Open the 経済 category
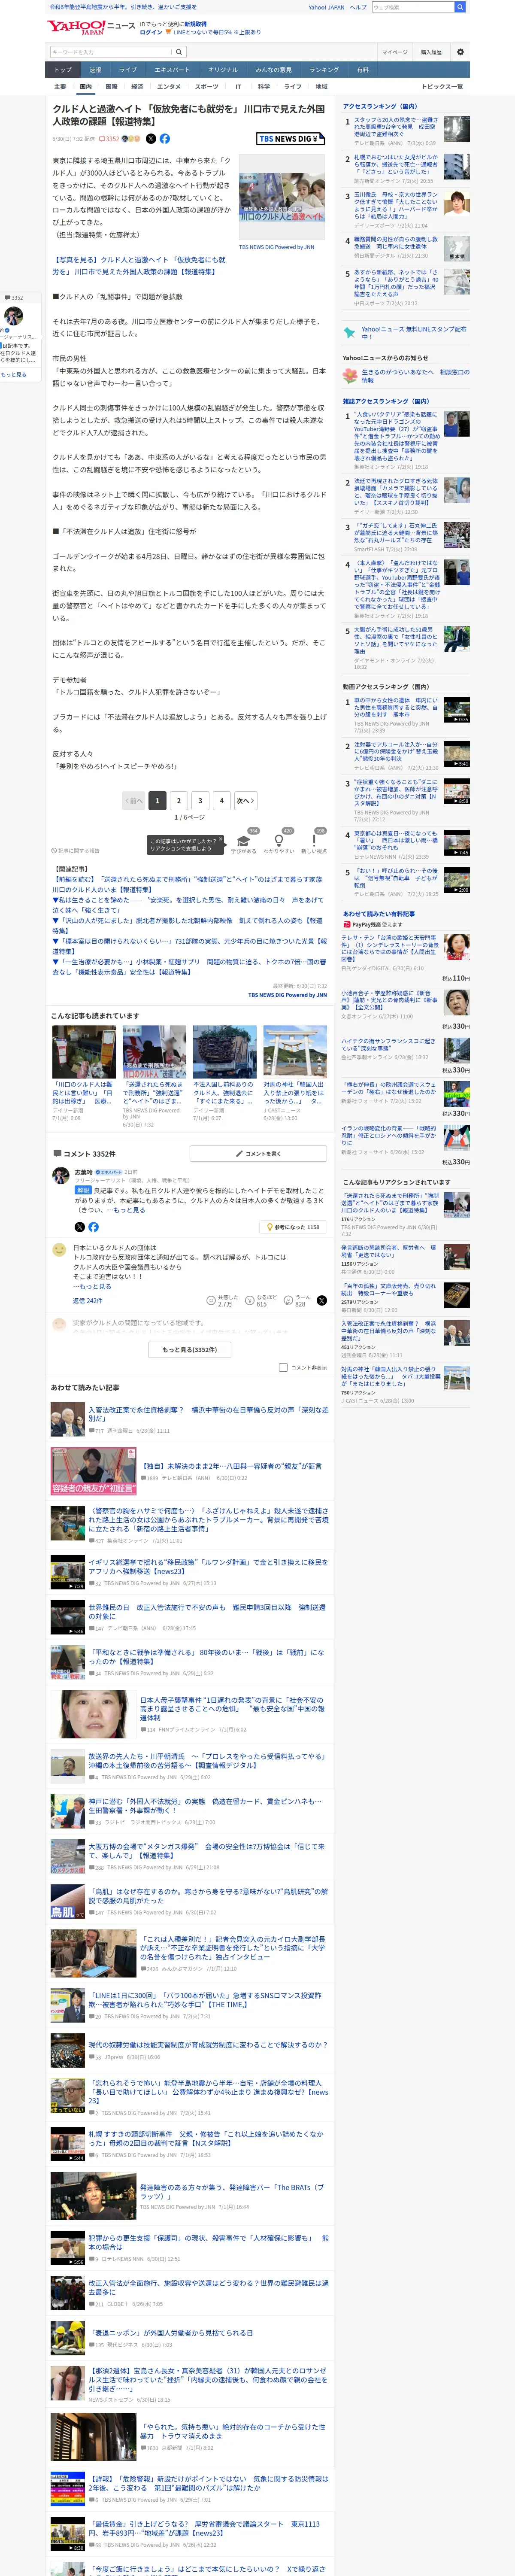 point(137,87)
